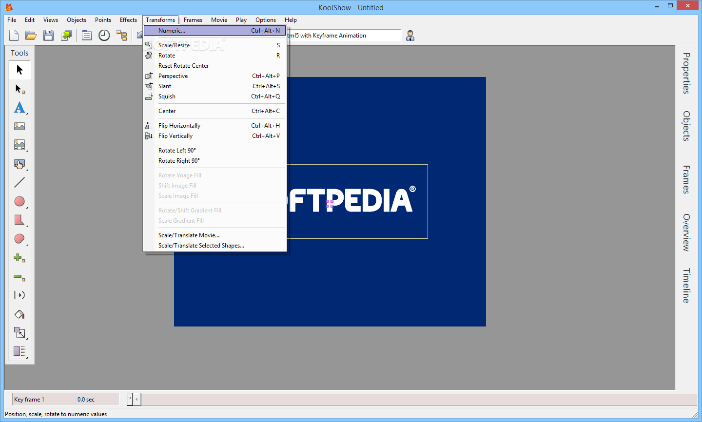Choose the green plus add-point tool

(x=19, y=258)
